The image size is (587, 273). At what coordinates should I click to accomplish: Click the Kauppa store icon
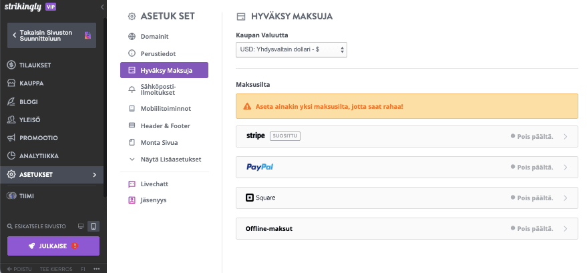(11, 83)
